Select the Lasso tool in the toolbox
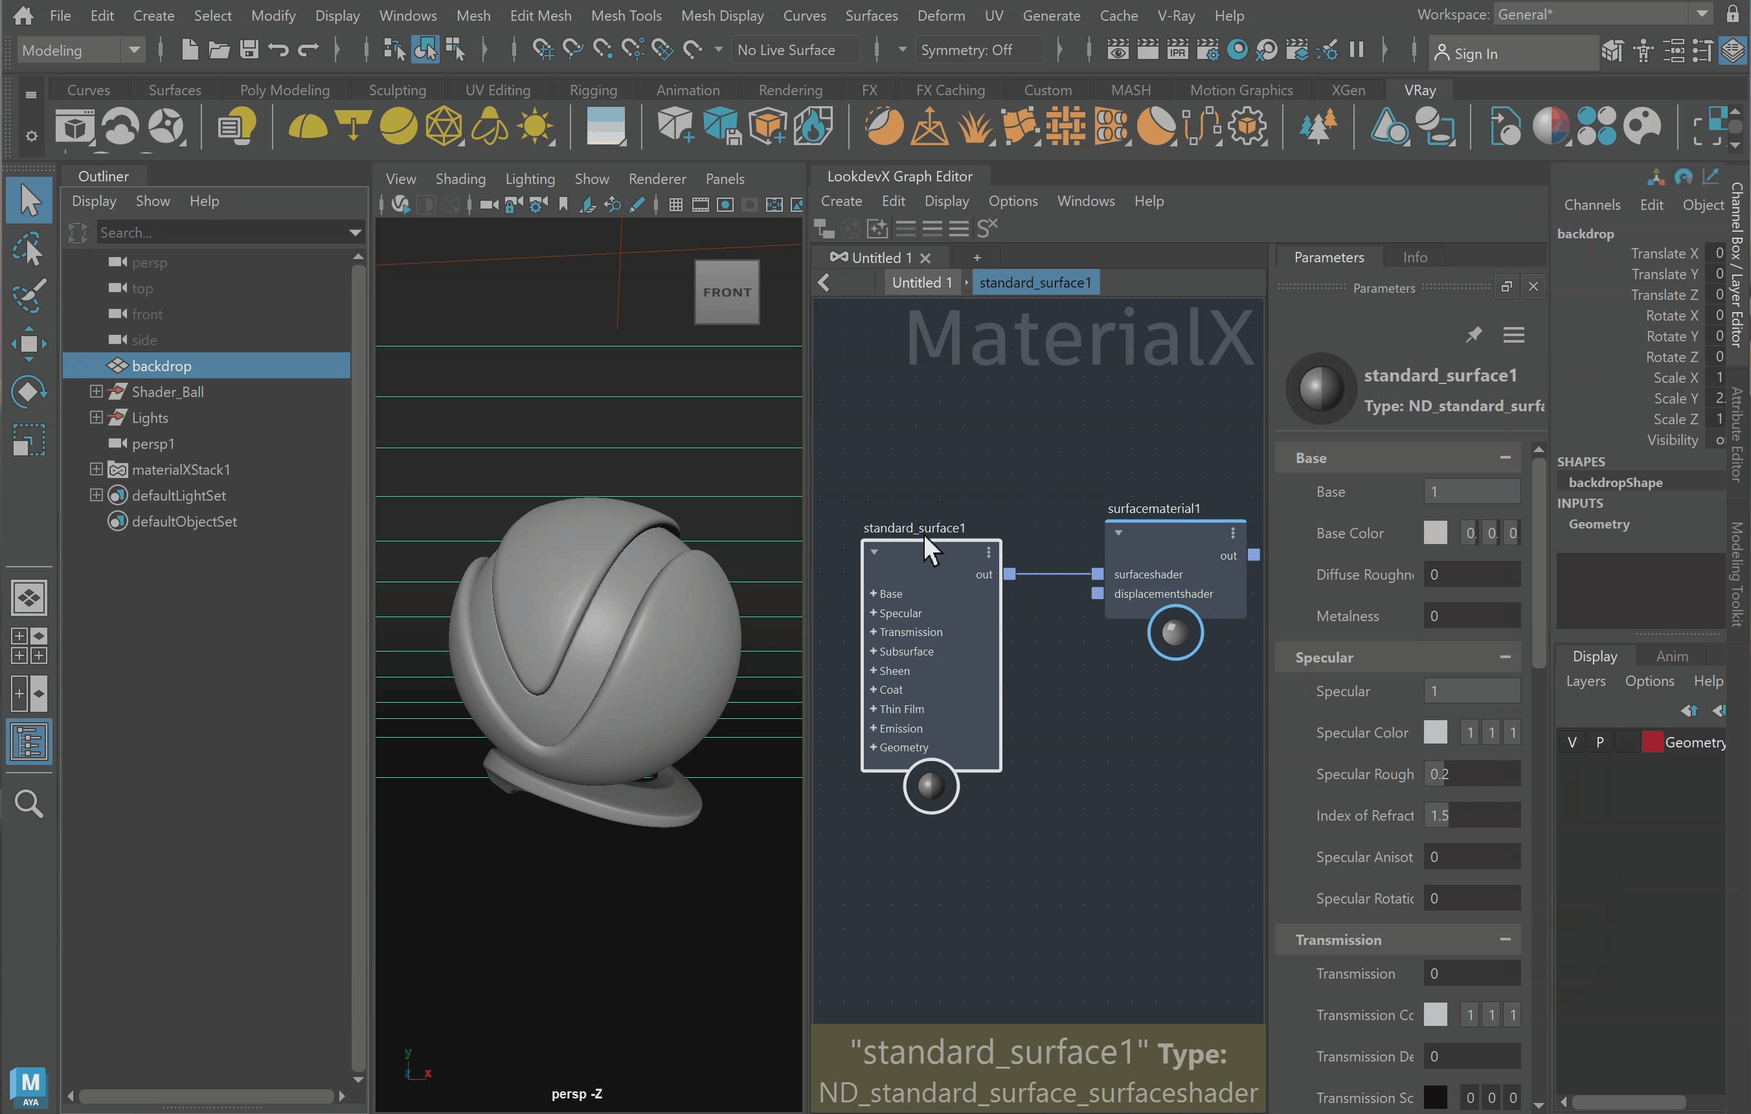The image size is (1751, 1114). (x=28, y=247)
